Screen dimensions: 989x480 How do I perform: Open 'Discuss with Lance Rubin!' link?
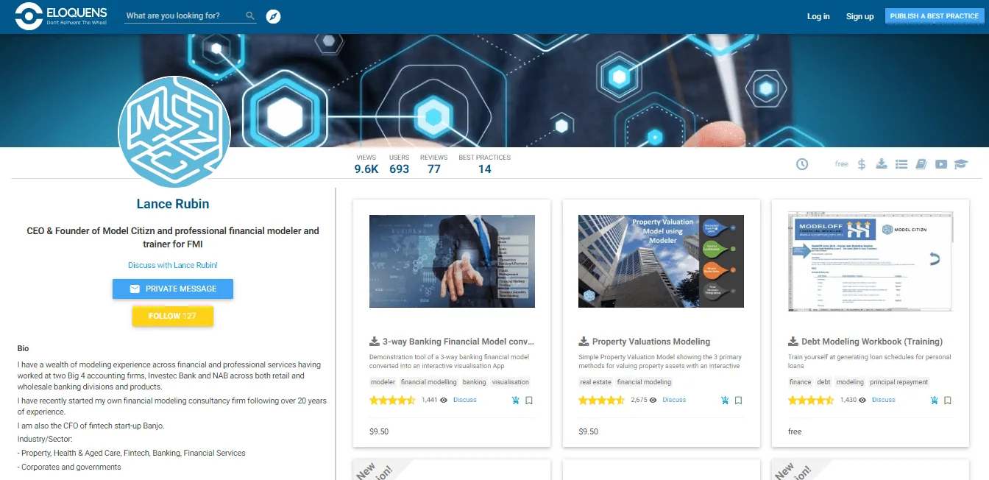pos(173,265)
